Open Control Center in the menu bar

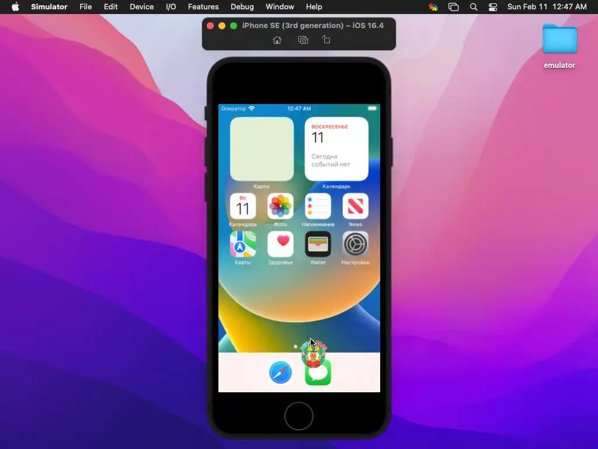click(493, 7)
